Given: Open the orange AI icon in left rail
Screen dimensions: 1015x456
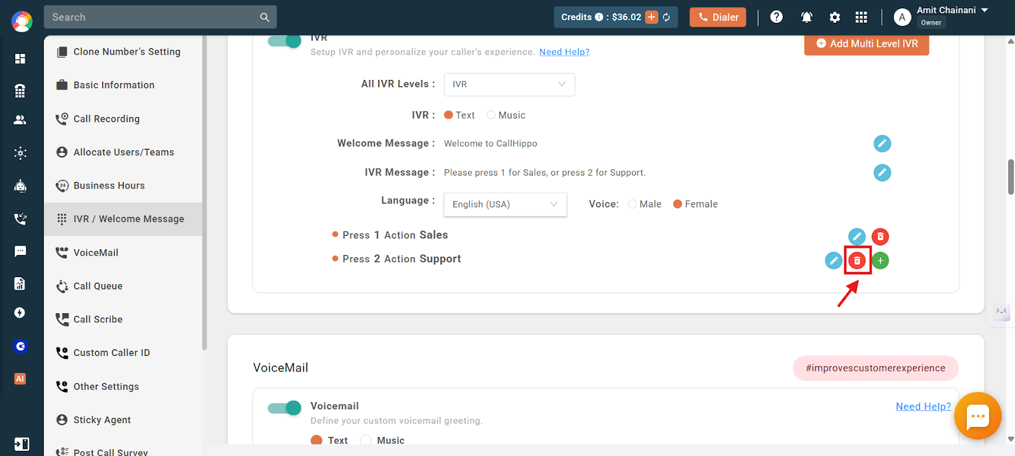Looking at the screenshot, I should point(20,379).
